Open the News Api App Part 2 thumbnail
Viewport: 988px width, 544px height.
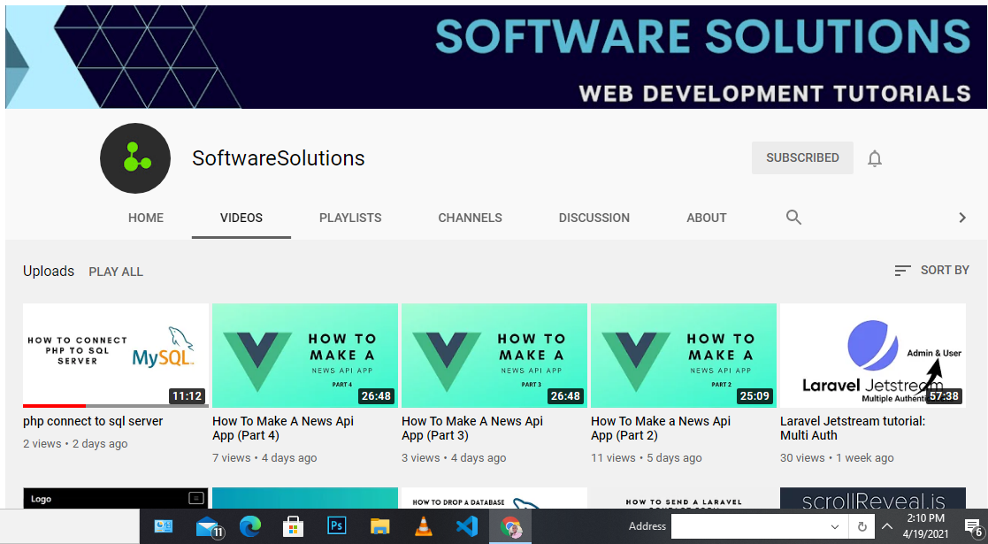coord(684,356)
